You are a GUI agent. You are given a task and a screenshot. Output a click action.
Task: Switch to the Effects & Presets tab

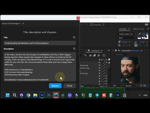click(x=138, y=29)
